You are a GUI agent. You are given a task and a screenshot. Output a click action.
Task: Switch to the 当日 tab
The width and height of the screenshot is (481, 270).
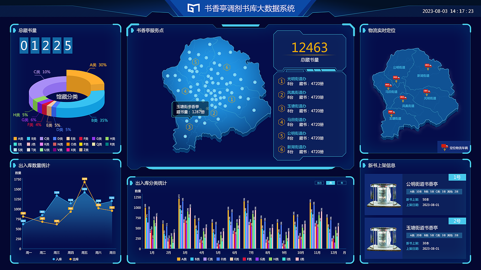pos(319,183)
